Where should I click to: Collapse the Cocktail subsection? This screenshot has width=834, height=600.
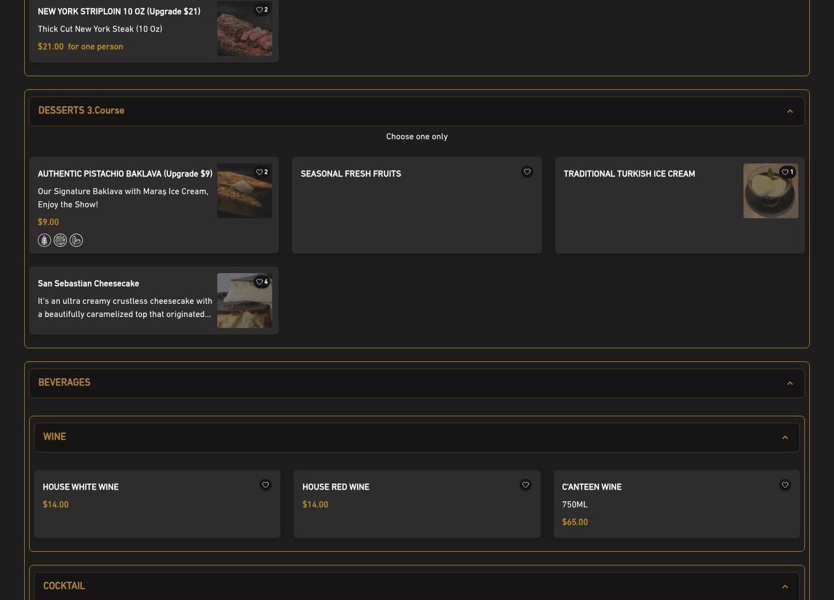click(785, 587)
